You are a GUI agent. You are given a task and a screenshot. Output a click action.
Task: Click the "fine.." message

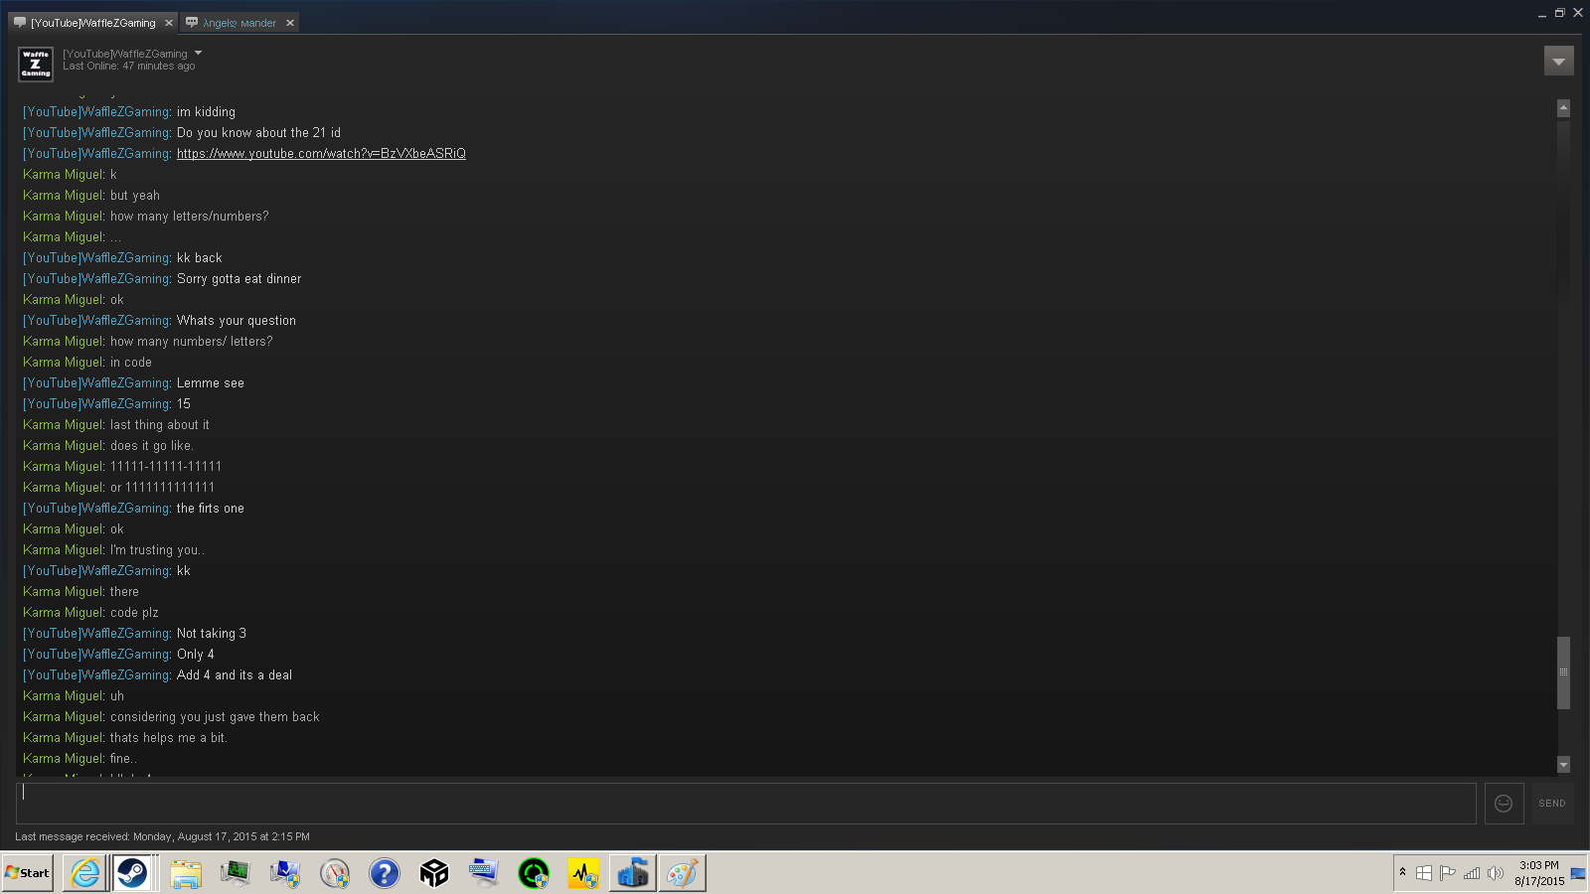123,759
